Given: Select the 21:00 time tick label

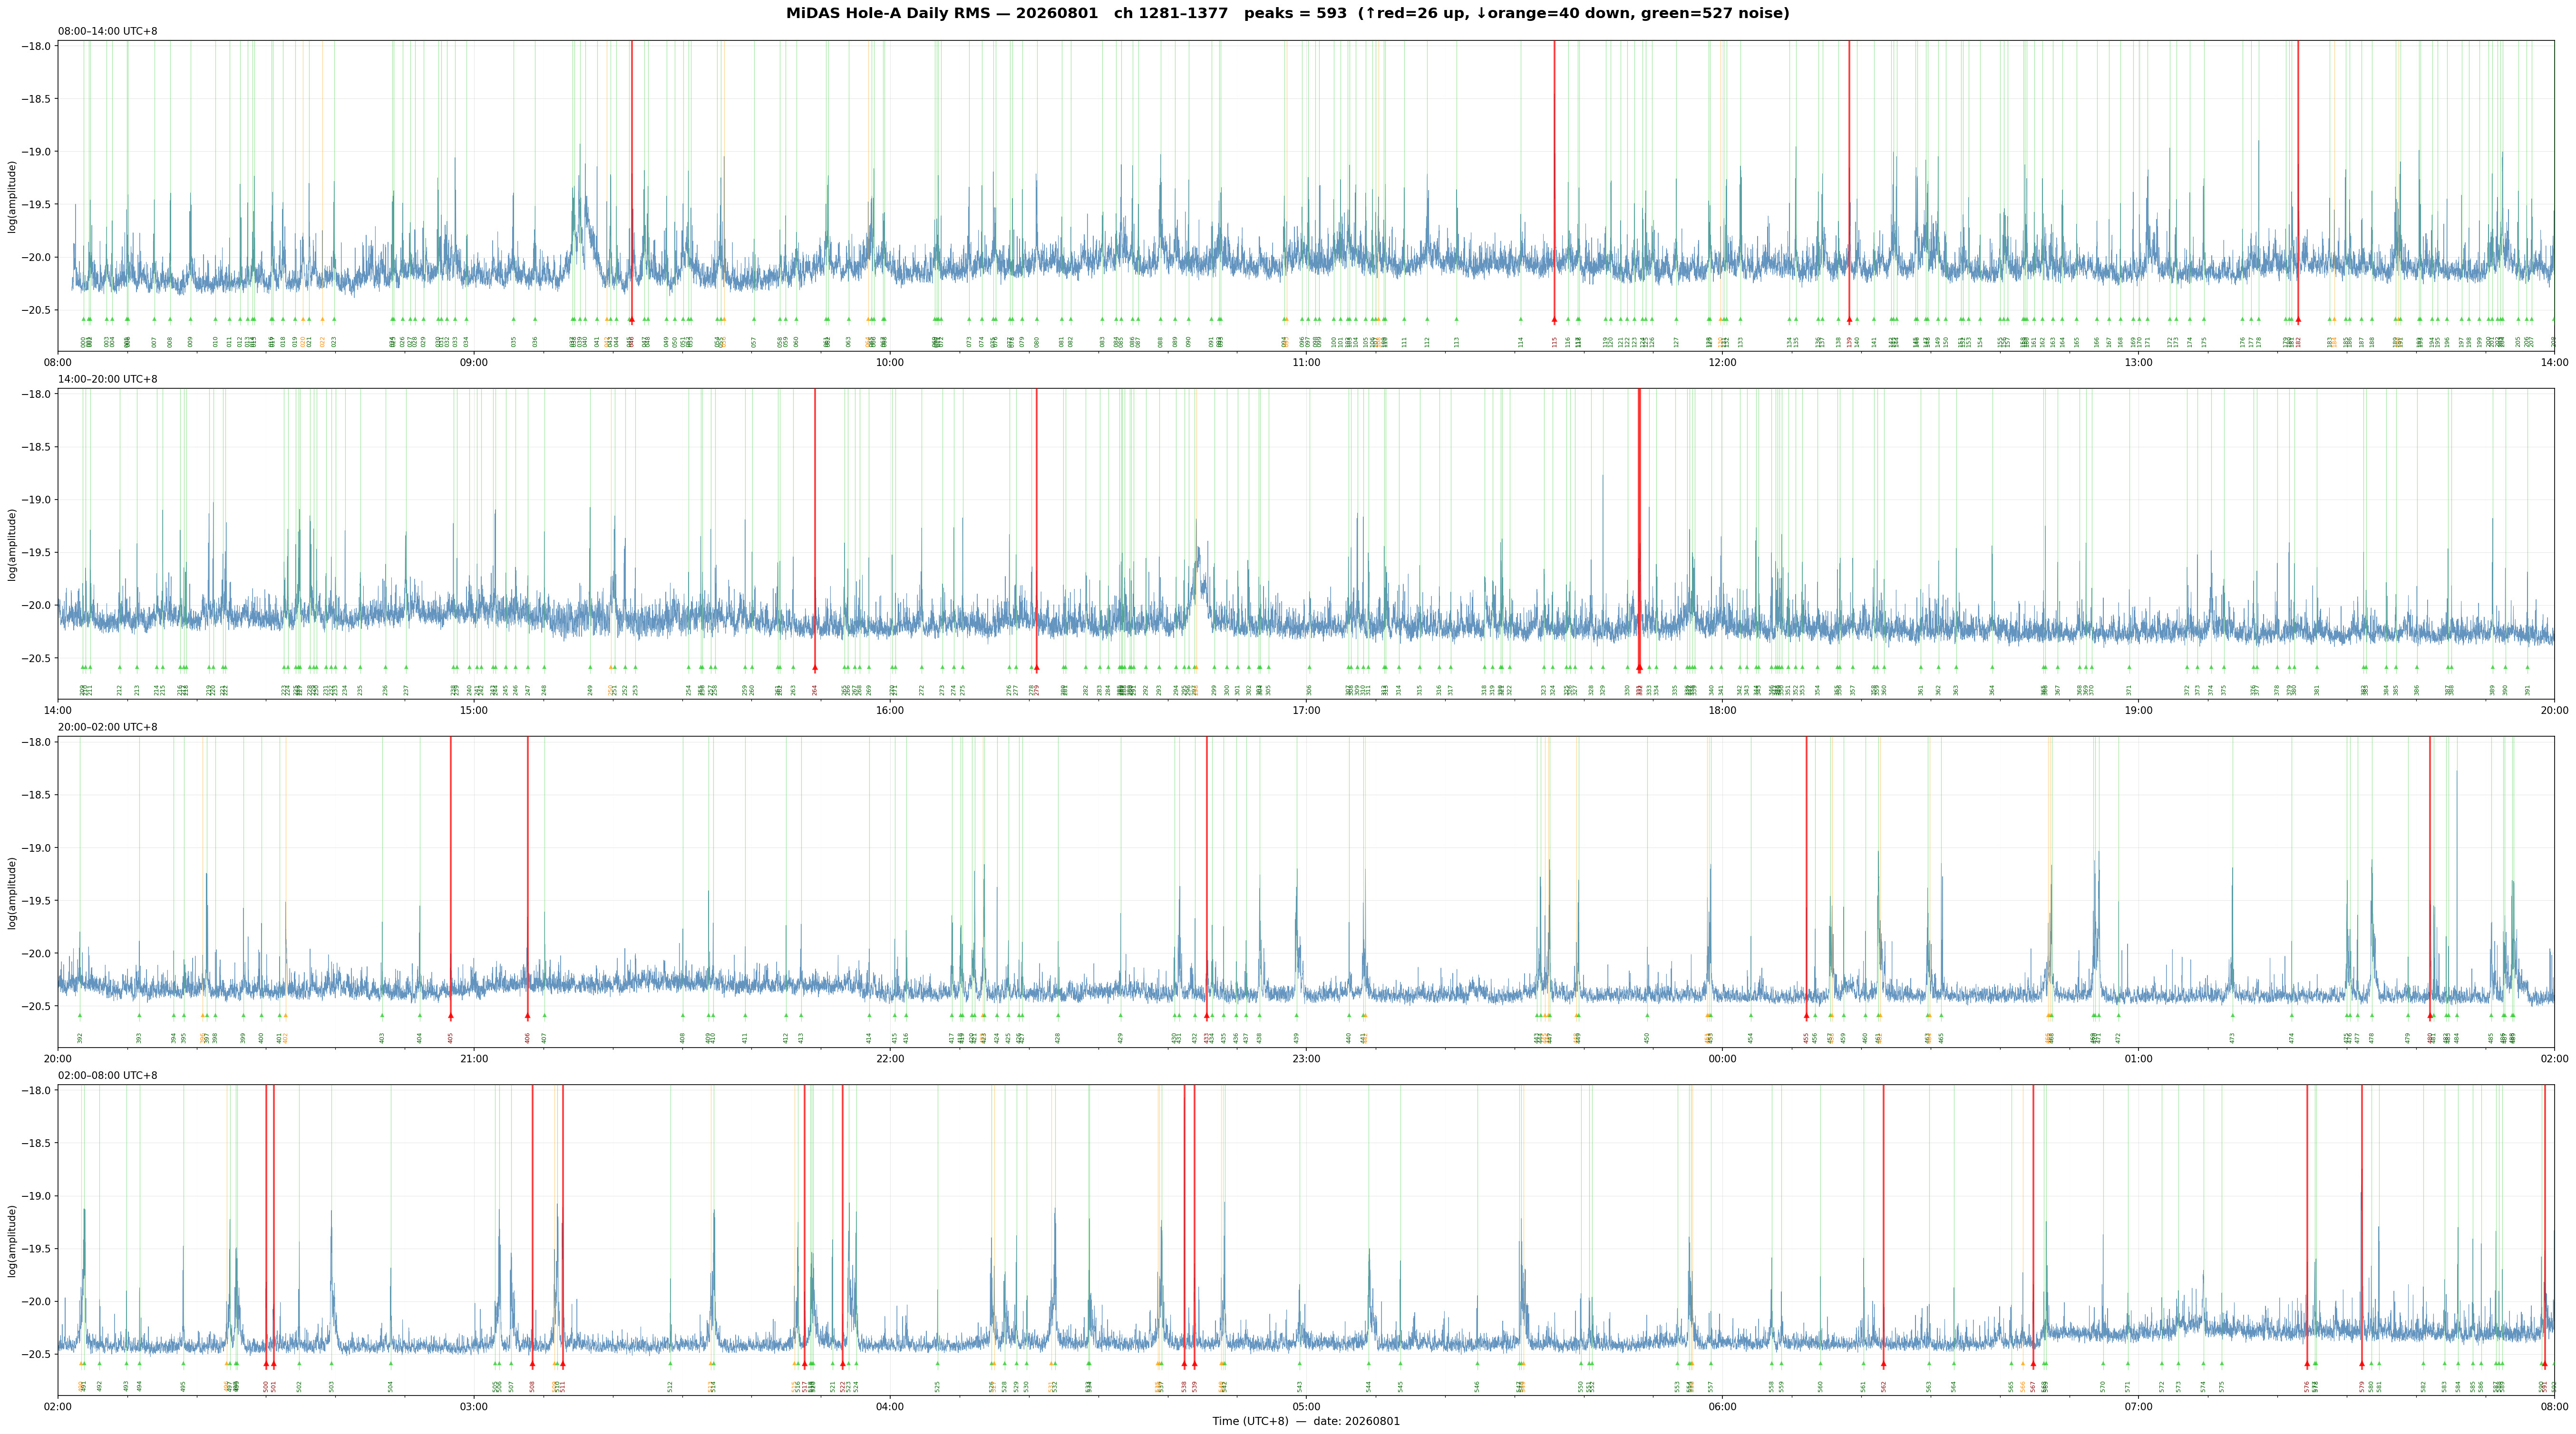Looking at the screenshot, I should tap(474, 1058).
